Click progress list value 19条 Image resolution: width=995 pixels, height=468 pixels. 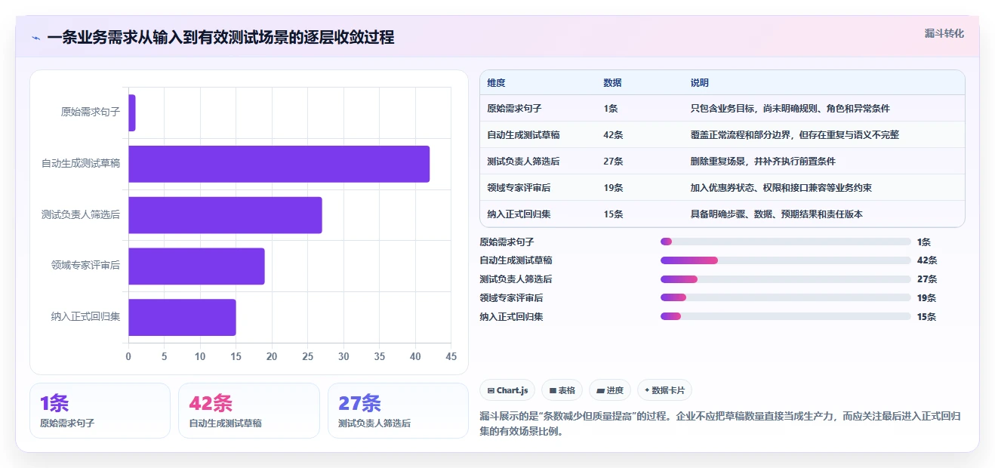tap(927, 298)
